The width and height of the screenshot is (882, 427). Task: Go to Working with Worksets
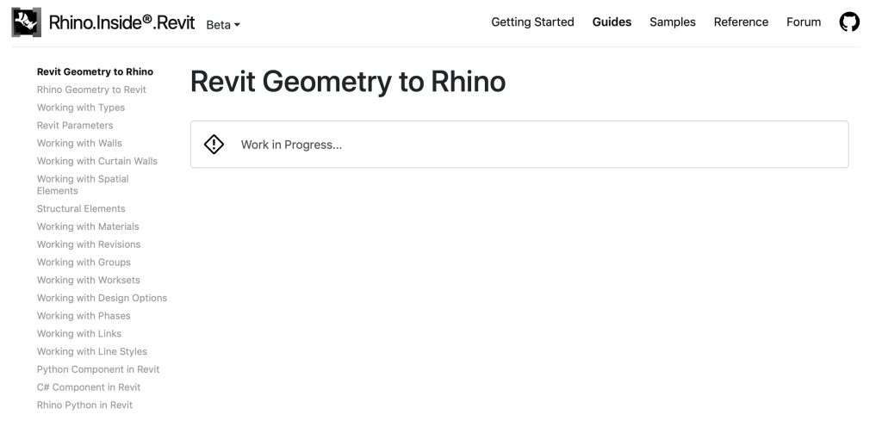pos(88,281)
